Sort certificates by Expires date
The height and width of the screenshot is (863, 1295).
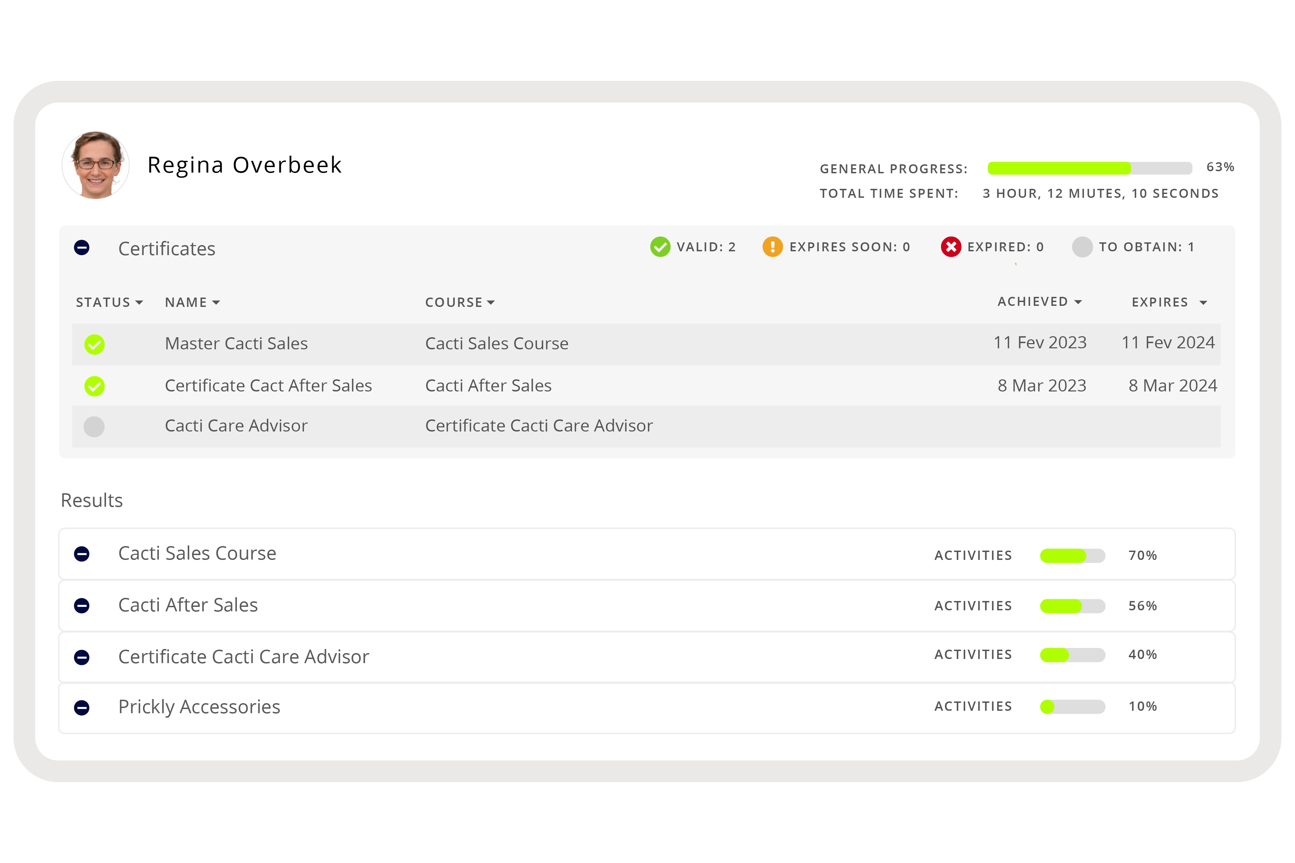click(x=1169, y=302)
